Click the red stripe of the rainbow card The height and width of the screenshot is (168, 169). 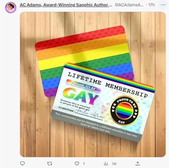tap(80, 38)
